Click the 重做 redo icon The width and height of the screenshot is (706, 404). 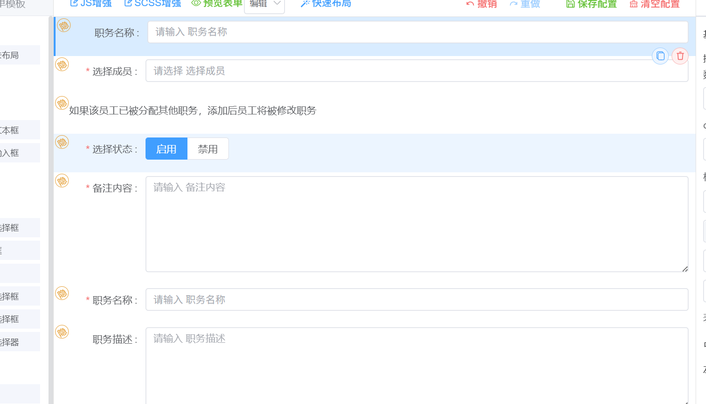click(513, 4)
